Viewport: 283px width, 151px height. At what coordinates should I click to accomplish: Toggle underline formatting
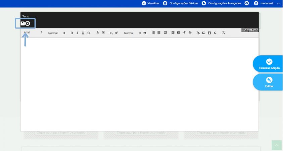(83, 33)
